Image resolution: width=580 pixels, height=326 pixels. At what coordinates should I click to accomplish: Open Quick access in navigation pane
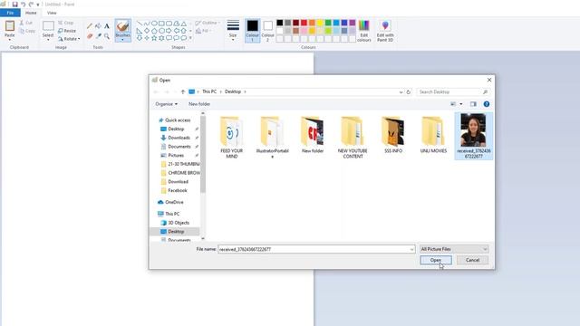coord(178,120)
